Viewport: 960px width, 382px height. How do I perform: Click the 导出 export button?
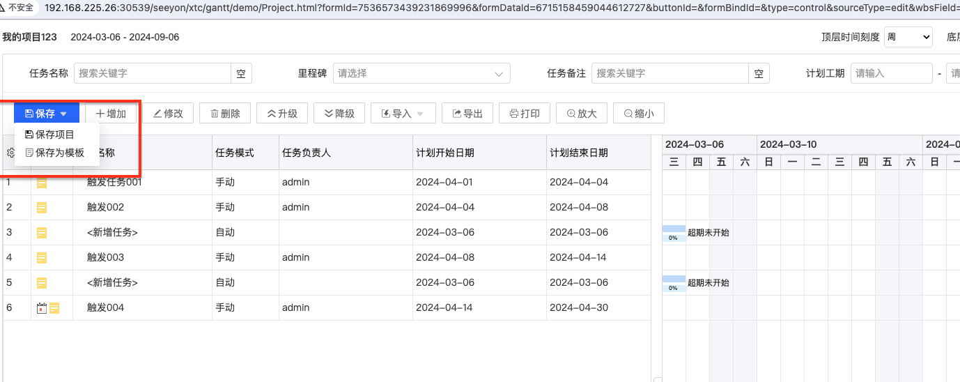[467, 114]
